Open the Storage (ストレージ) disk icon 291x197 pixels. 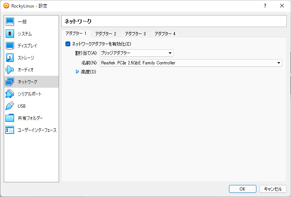pos(10,58)
